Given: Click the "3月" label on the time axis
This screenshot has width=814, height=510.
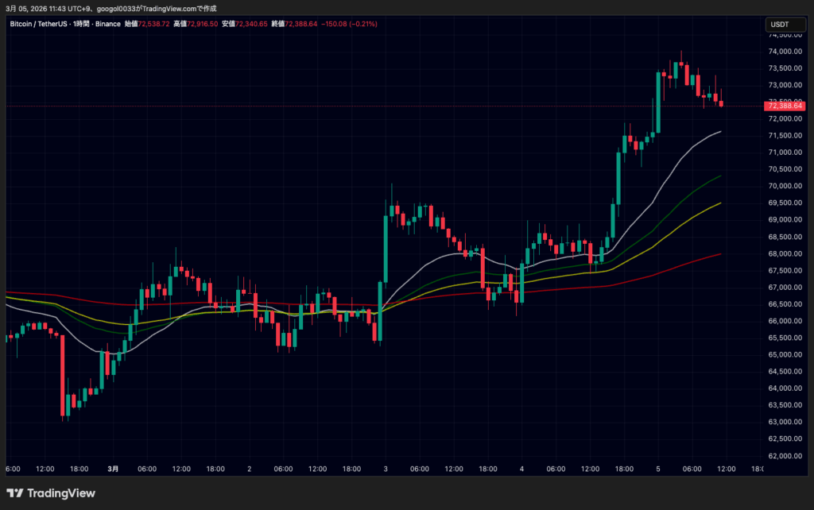Looking at the screenshot, I should point(112,469).
